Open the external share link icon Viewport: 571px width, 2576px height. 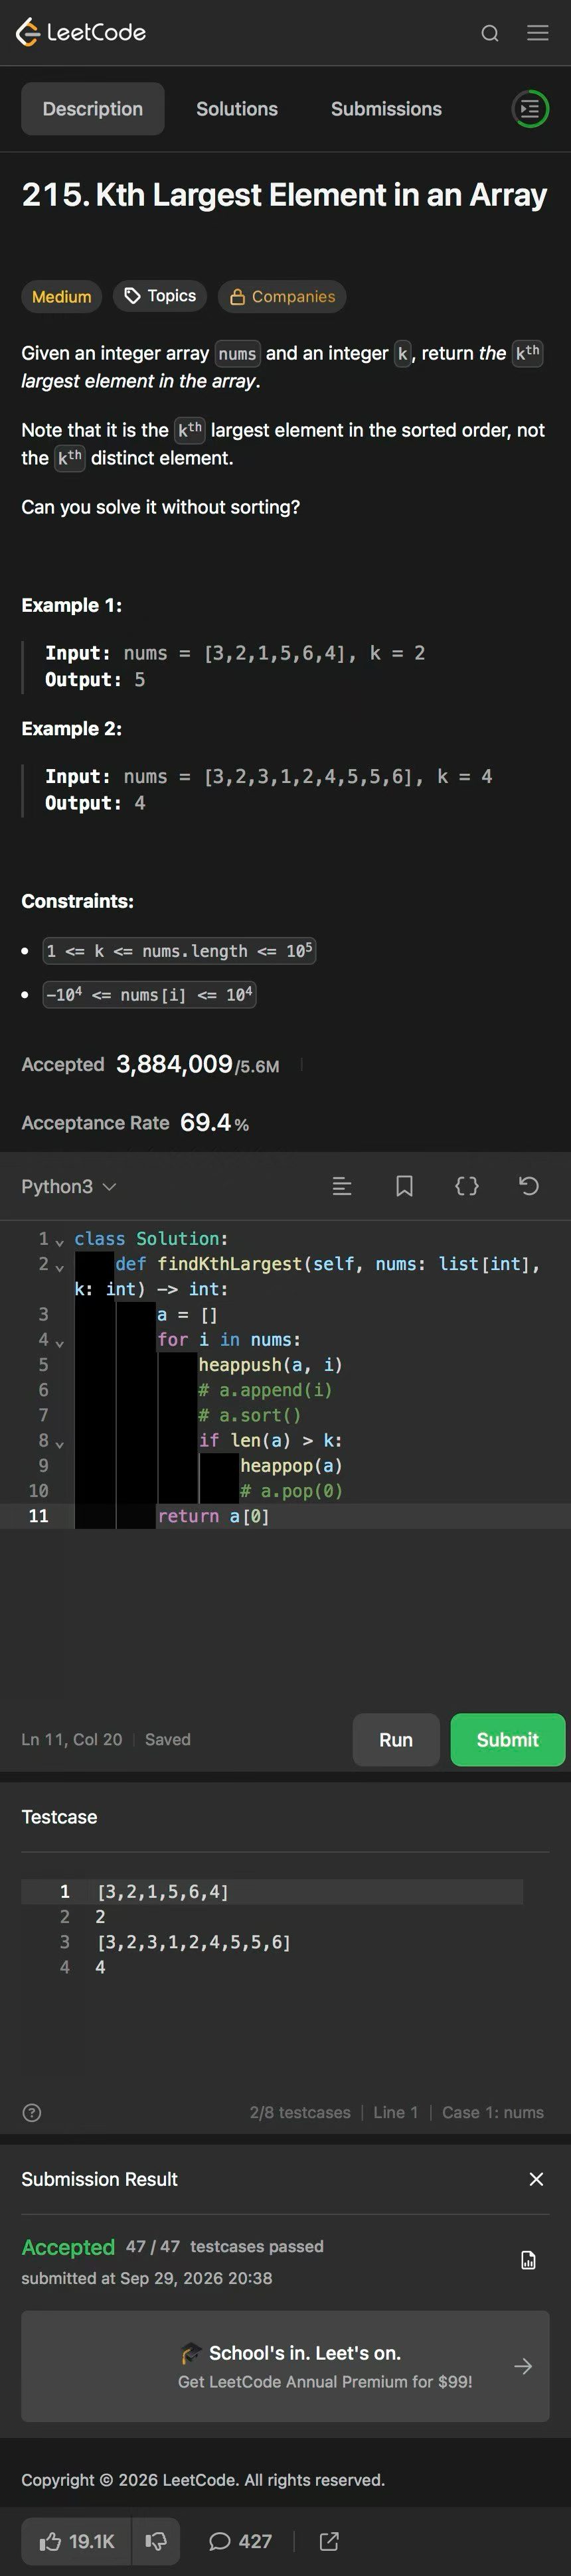tap(329, 2541)
